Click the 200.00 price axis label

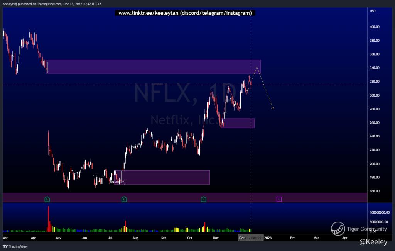pos(375,164)
